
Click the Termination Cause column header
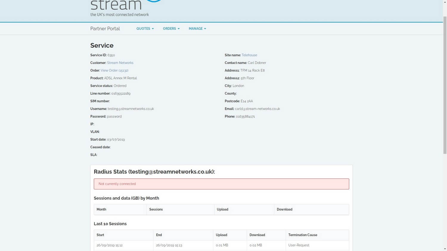302,235
